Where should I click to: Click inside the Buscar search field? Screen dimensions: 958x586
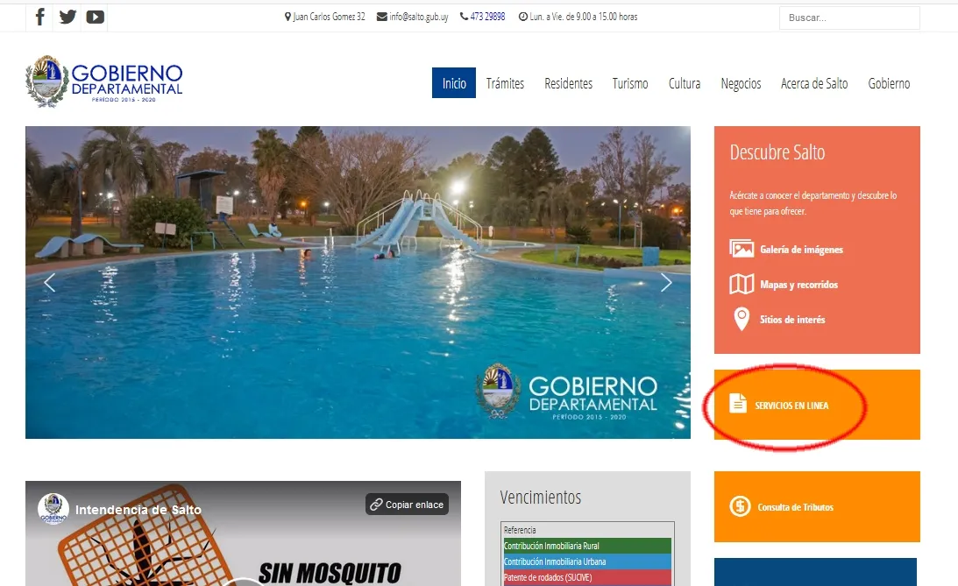click(x=849, y=18)
